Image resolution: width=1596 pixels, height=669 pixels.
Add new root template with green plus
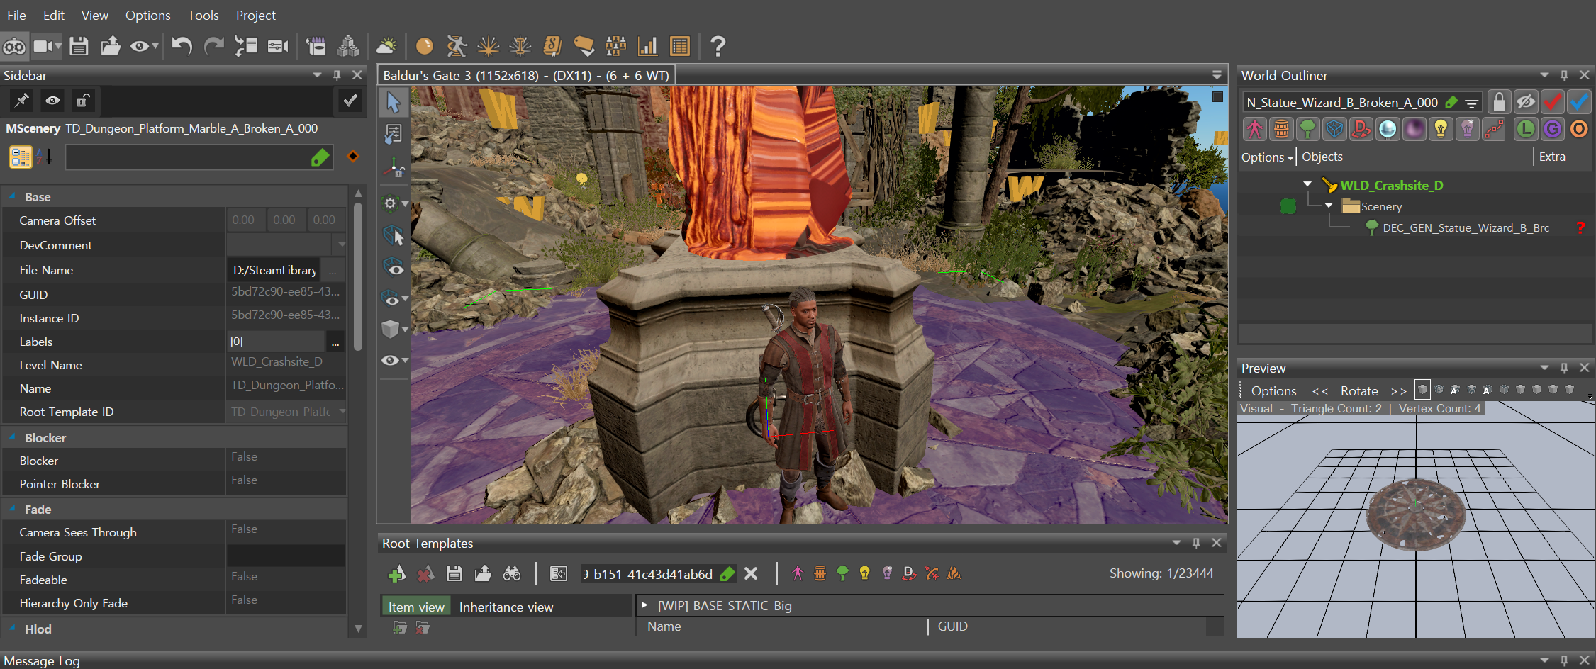click(396, 574)
